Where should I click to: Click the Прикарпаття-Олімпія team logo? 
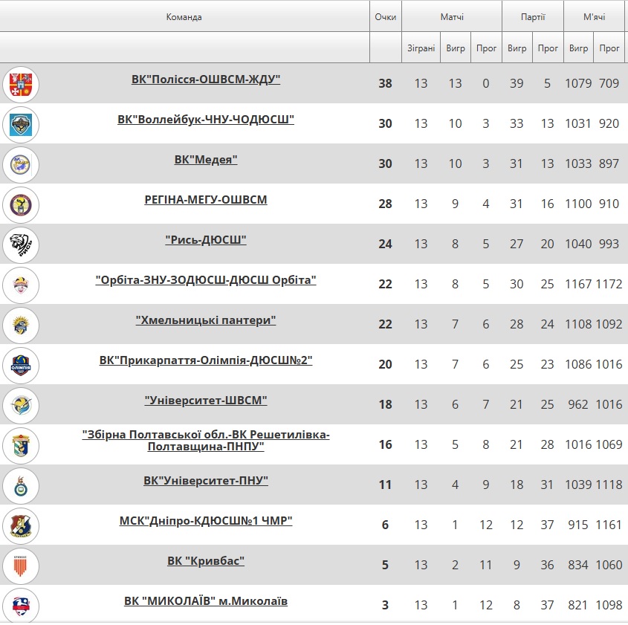(x=21, y=365)
